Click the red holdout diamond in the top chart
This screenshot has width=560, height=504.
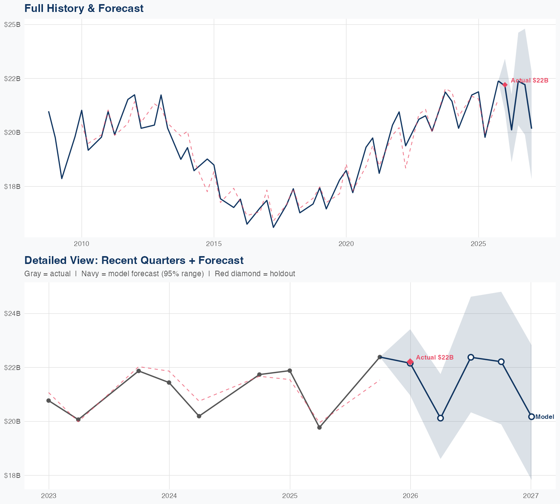(x=505, y=85)
